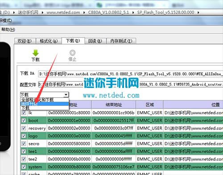Open the 内存测试(T) Memory Test tab
The height and width of the screenshot is (175, 223).
point(121,41)
